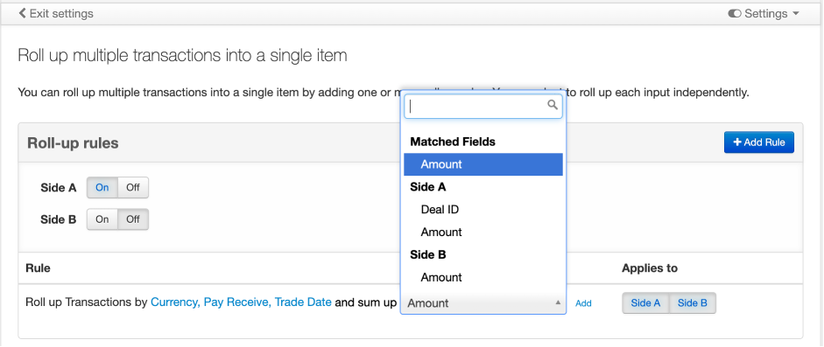Image resolution: width=824 pixels, height=347 pixels.
Task: Switch Side B toggle to Off
Action: (133, 219)
